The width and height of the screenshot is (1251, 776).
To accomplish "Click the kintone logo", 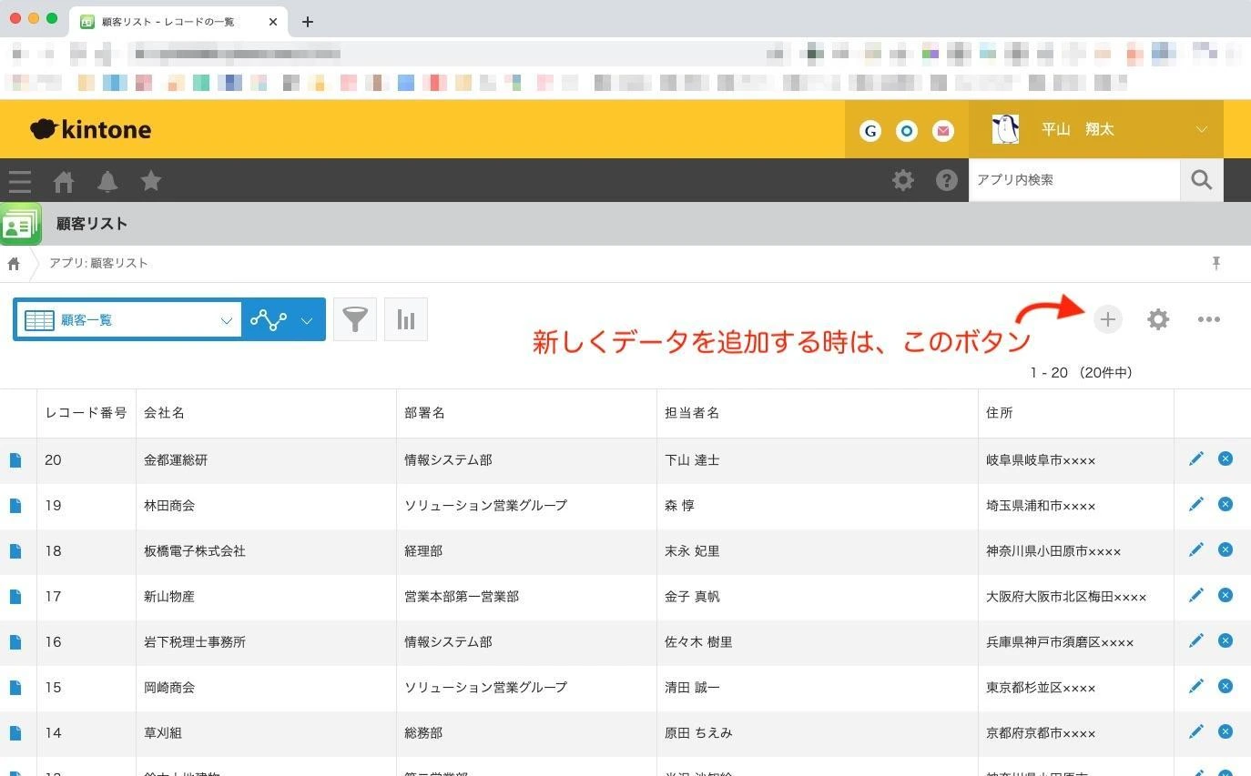I will coord(91,129).
